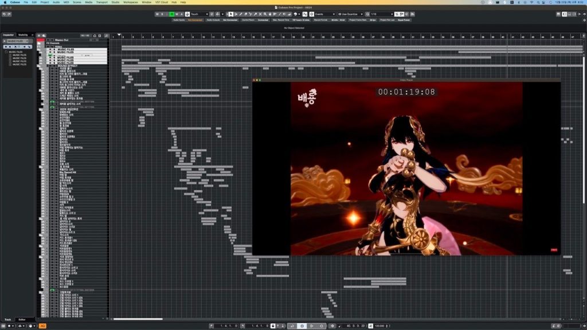Open the color tool dropdown arrow
Viewport: 587px width, 330px height.
click(299, 14)
